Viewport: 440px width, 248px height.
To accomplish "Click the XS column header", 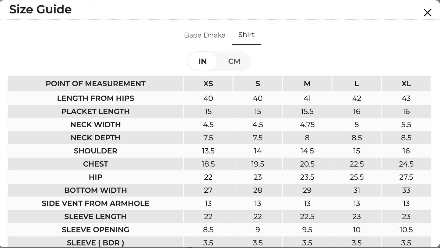I will (208, 84).
